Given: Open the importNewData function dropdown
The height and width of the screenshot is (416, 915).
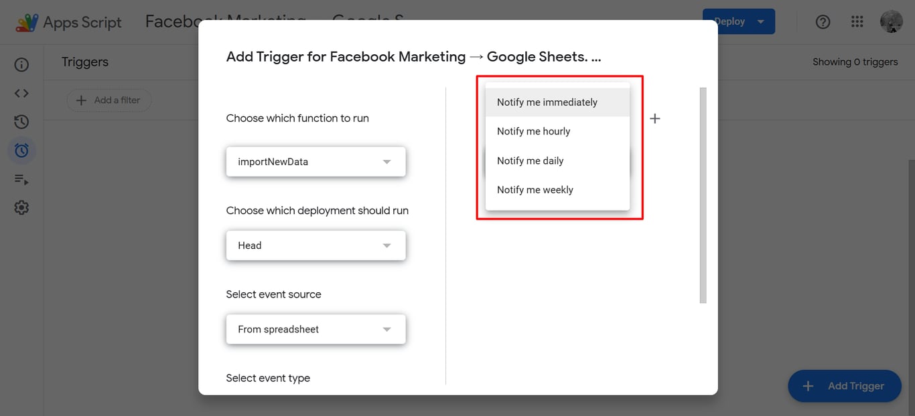Looking at the screenshot, I should (316, 162).
